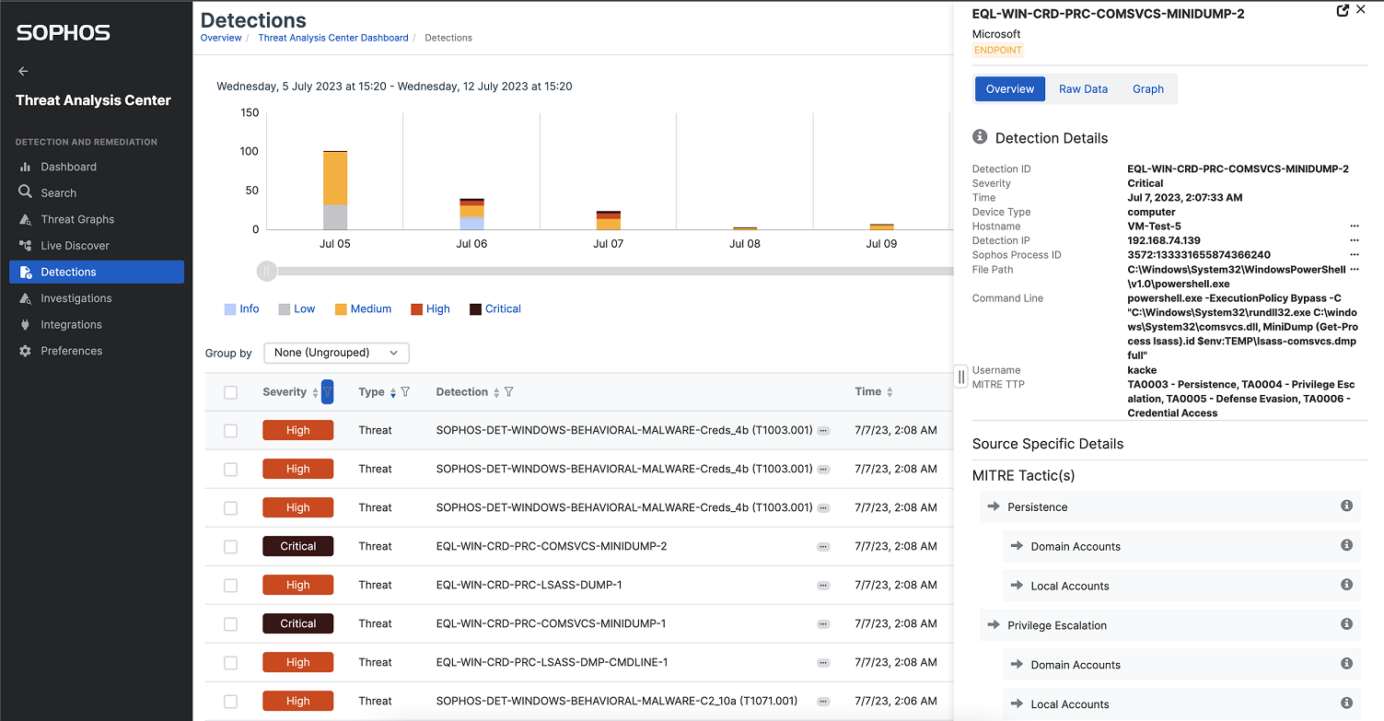The image size is (1384, 721).
Task: Open the Group by None (Ungrouped) dropdown
Action: pyautogui.click(x=336, y=353)
